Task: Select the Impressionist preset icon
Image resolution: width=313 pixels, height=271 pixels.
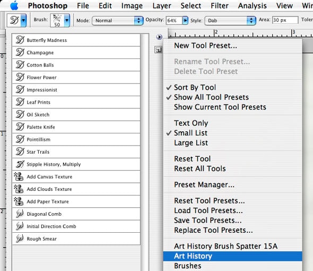Action: [x=20, y=90]
